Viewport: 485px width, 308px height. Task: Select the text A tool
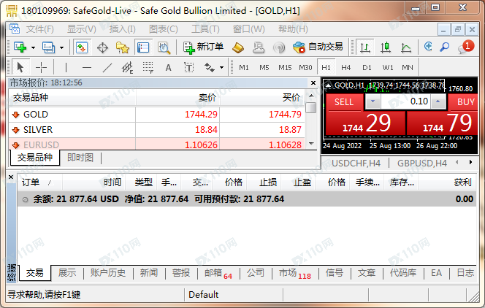pyautogui.click(x=168, y=67)
